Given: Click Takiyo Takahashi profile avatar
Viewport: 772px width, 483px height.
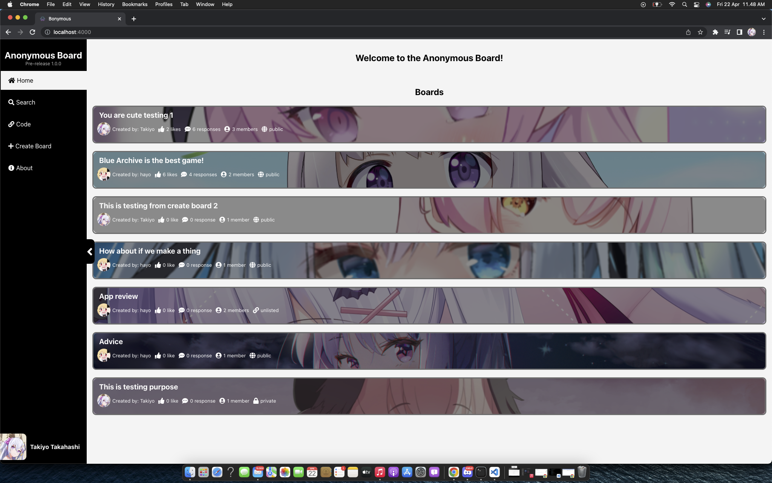Looking at the screenshot, I should [14, 447].
